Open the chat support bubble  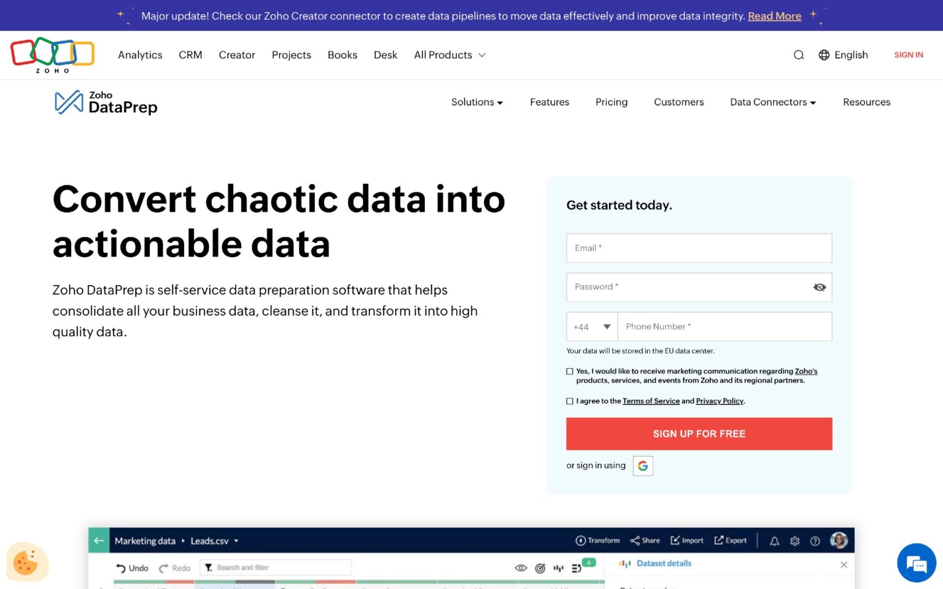[x=917, y=563]
